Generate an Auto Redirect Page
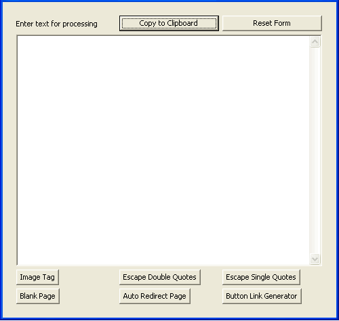Viewport: 339px width, 321px height. (x=155, y=296)
